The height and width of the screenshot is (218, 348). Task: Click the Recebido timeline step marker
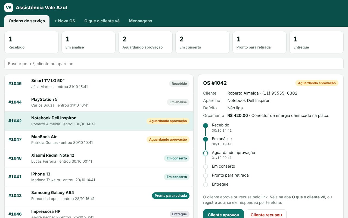point(206,126)
